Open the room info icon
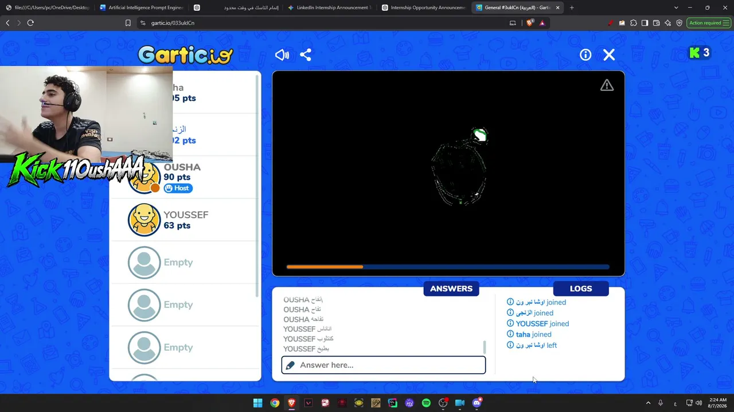This screenshot has height=412, width=734. (x=585, y=55)
